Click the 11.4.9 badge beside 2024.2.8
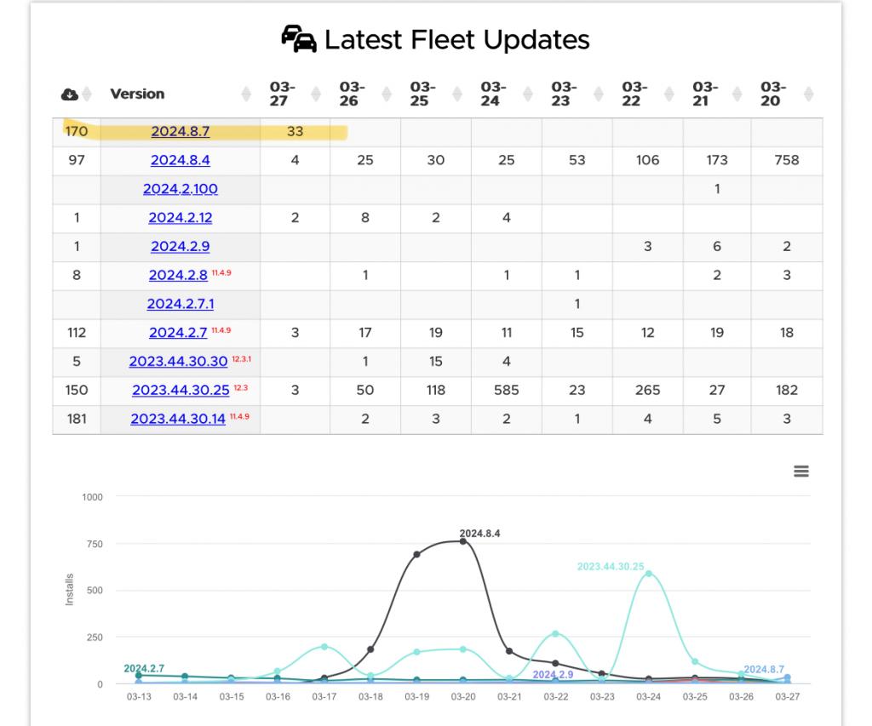The image size is (872, 726). click(x=221, y=273)
